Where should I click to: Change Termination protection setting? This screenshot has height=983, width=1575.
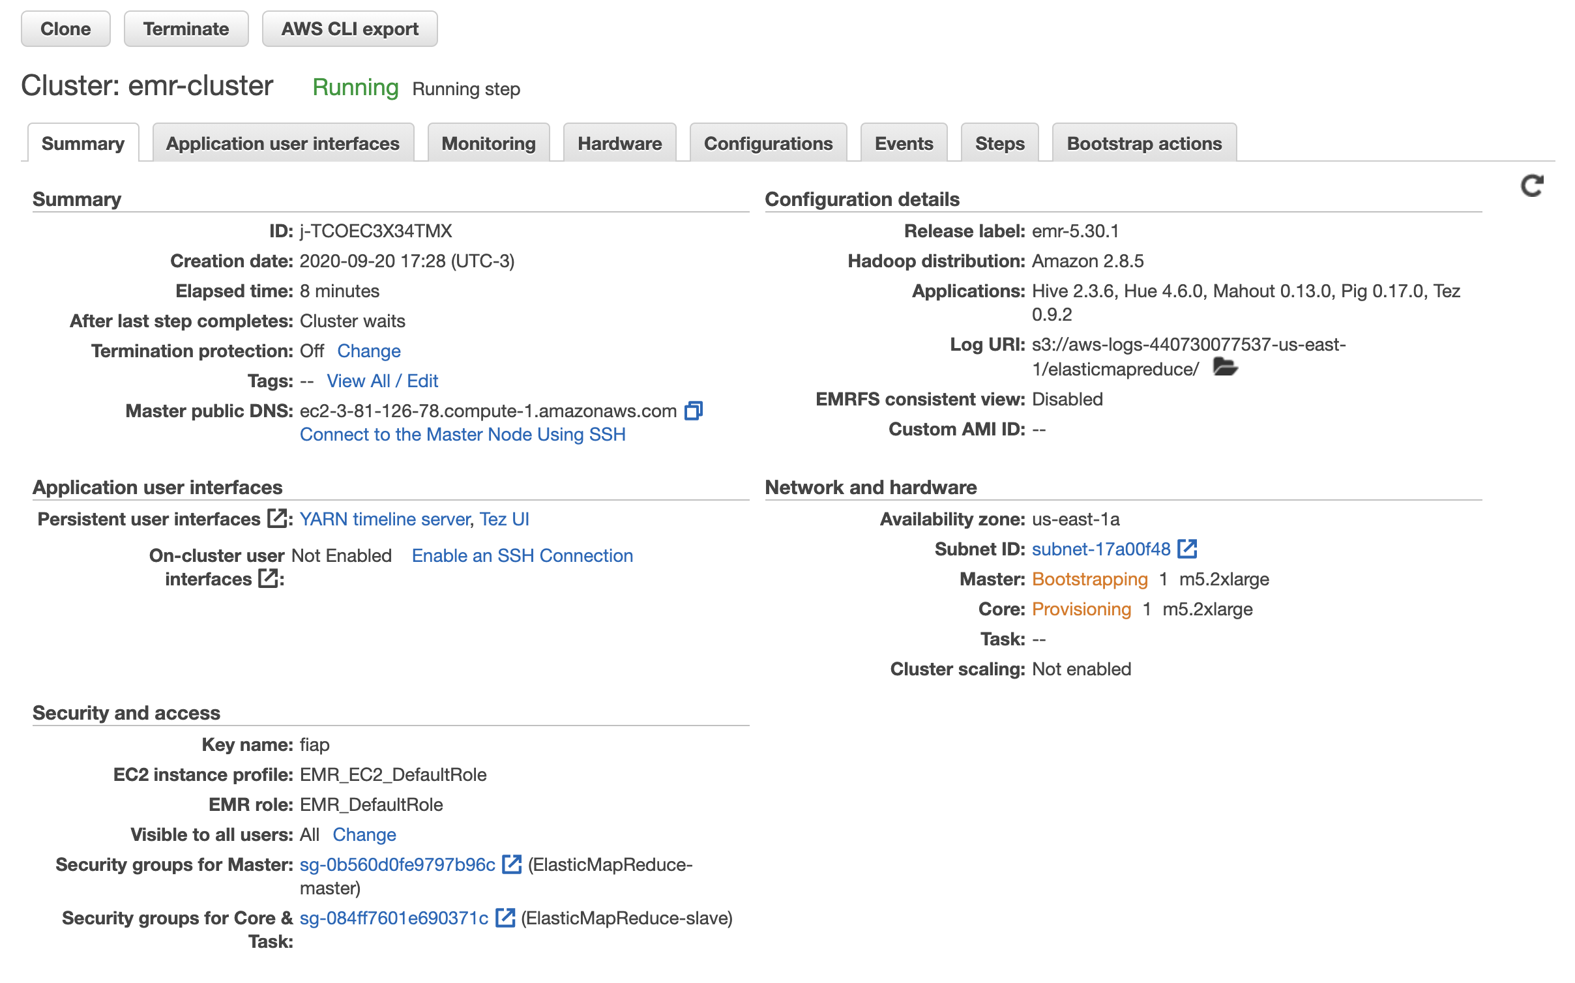(x=368, y=351)
